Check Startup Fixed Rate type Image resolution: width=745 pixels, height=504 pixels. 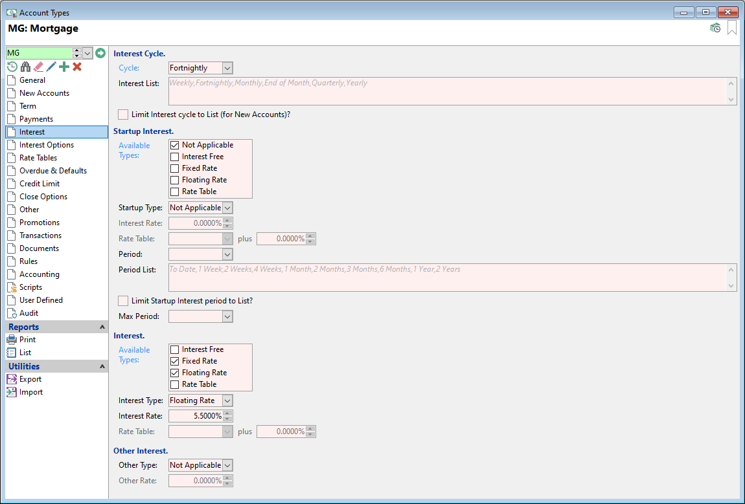point(174,168)
